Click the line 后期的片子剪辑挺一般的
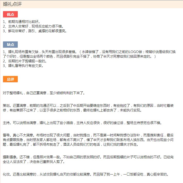Viewport: 183px width, 183px height. [x=25, y=61]
